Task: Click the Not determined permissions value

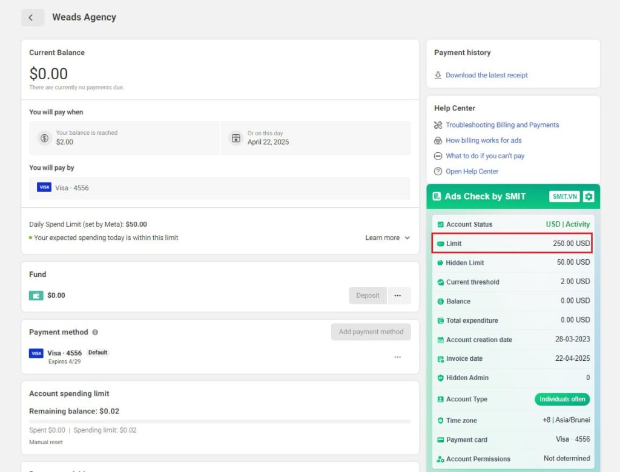Action: tap(567, 459)
